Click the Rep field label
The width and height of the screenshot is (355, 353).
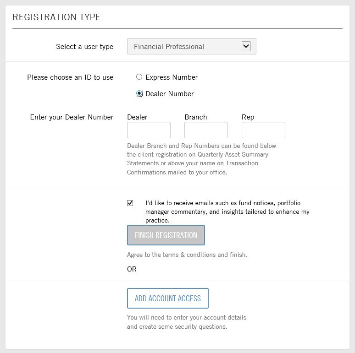(248, 117)
